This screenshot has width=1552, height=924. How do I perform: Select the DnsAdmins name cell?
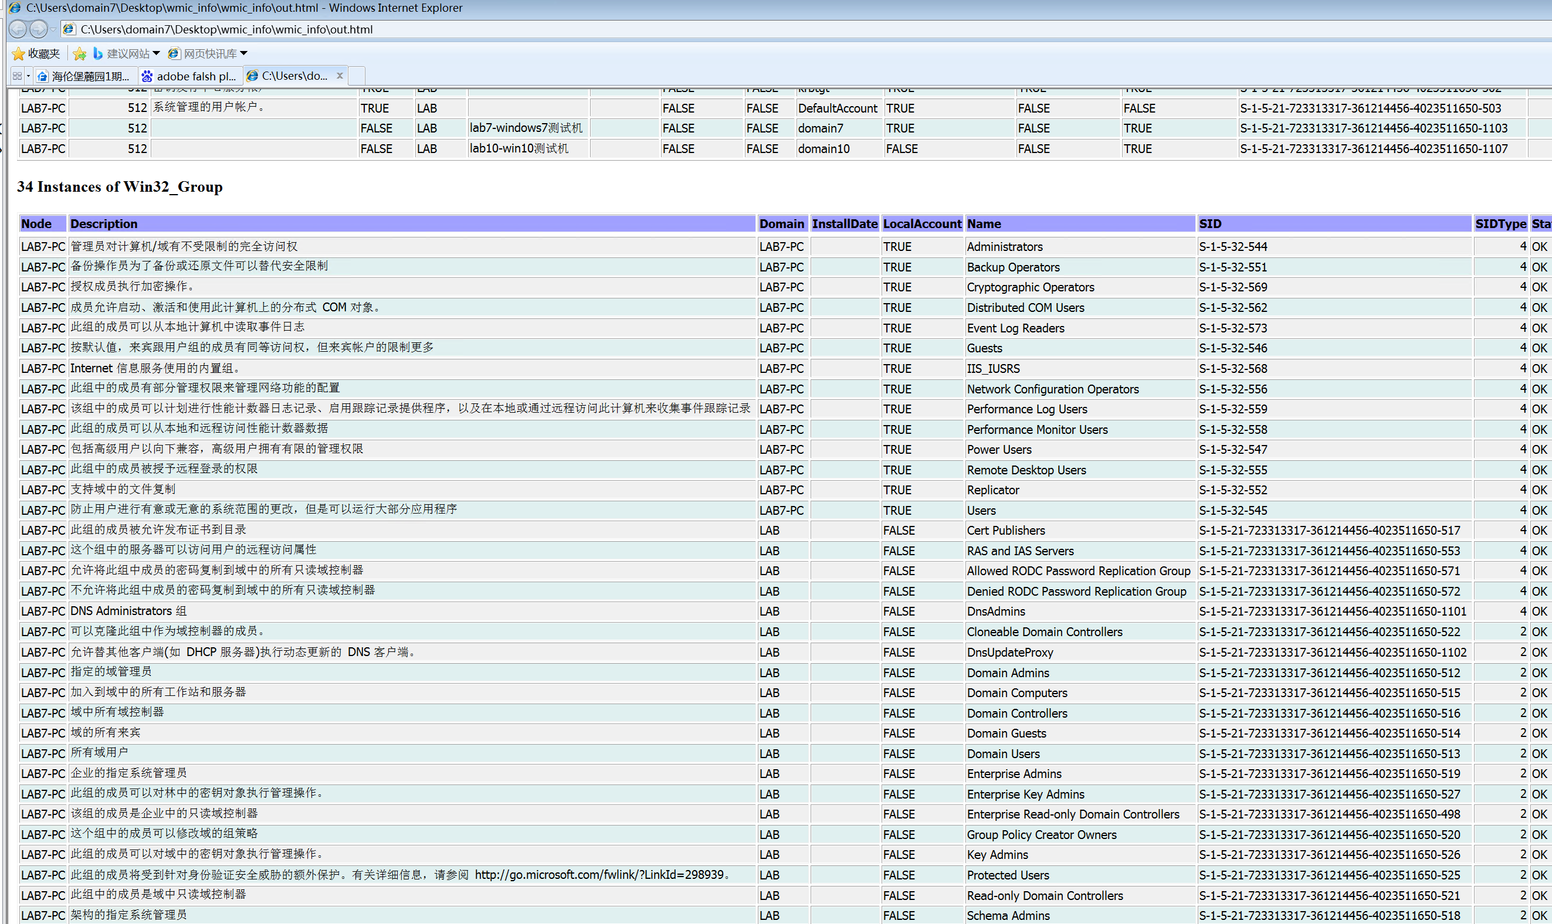(x=1080, y=612)
